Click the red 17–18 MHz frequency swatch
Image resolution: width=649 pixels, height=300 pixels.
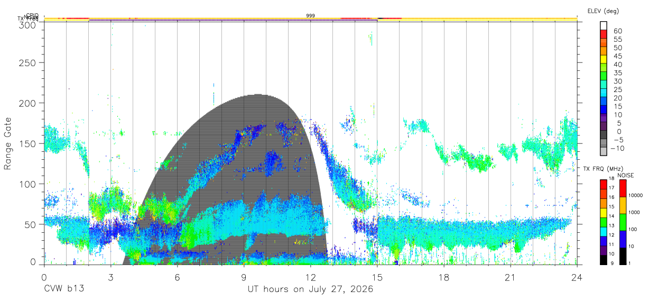(604, 184)
